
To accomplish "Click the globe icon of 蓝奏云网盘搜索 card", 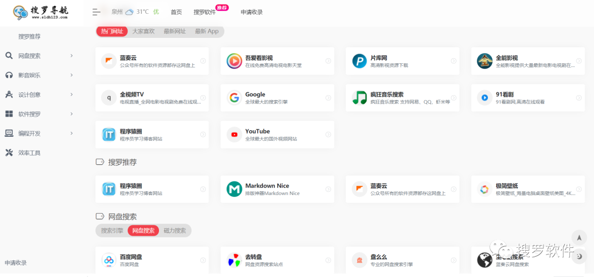I will [x=485, y=260].
